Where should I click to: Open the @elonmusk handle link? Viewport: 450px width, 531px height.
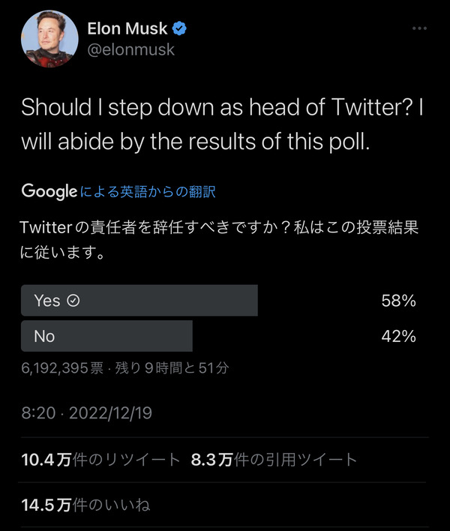point(130,49)
